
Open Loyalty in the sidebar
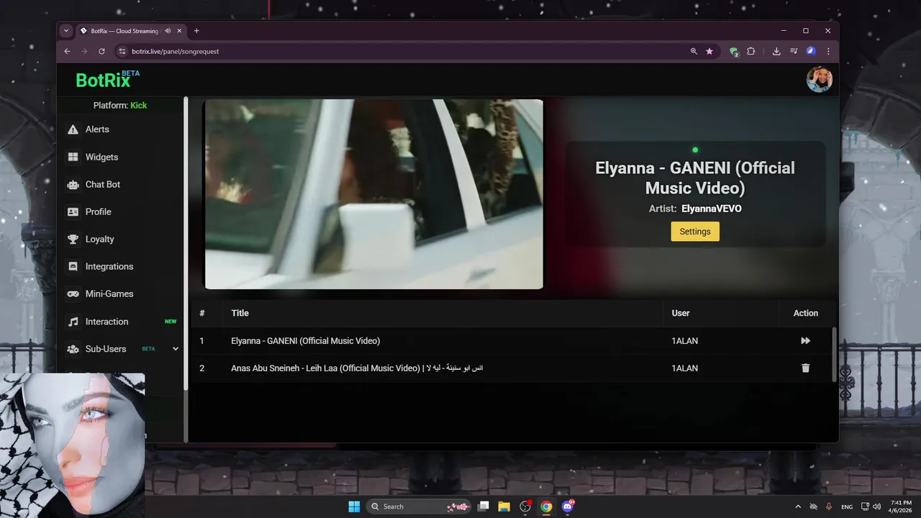pyautogui.click(x=99, y=239)
